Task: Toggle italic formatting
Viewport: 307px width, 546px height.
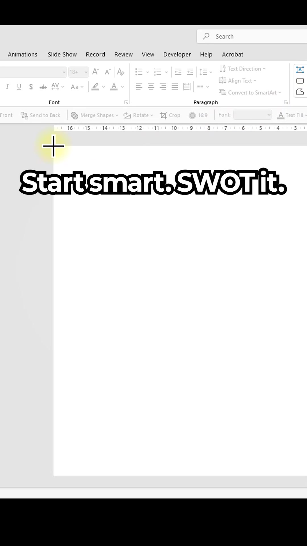Action: pyautogui.click(x=7, y=86)
